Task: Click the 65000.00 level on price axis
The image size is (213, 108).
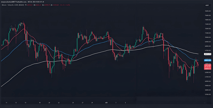Action: click(208, 59)
